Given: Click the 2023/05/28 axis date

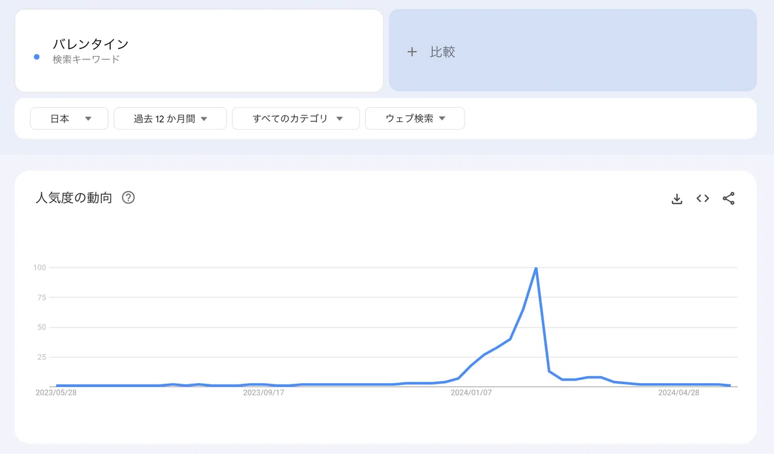Looking at the screenshot, I should tap(56, 392).
